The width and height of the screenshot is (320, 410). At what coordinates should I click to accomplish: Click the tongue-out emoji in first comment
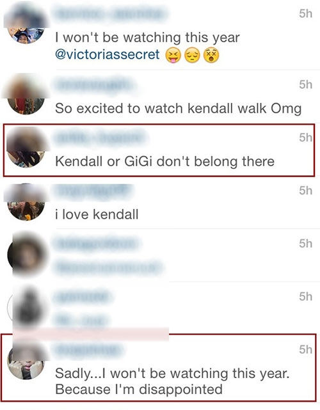[173, 56]
